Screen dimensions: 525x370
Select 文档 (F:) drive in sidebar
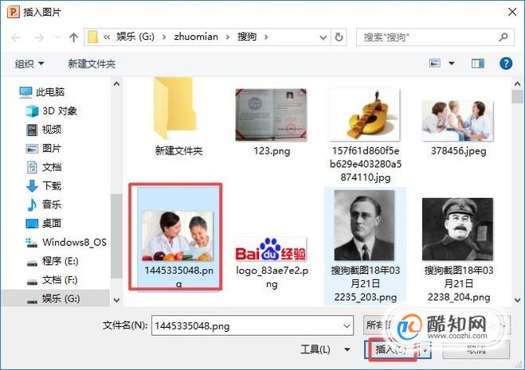point(53,279)
